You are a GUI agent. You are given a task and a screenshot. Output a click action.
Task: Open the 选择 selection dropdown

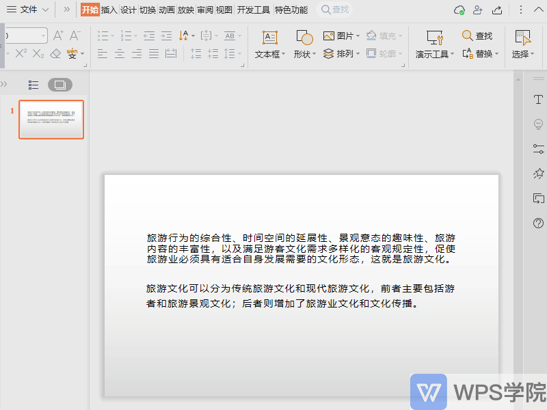522,44
